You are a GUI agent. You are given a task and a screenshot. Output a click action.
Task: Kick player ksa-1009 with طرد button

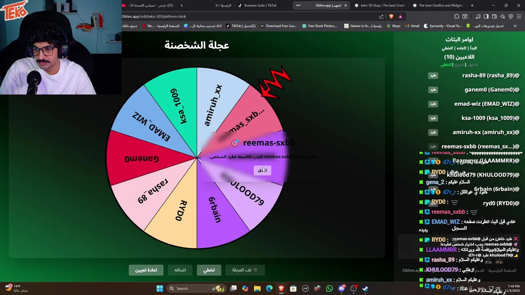point(433,118)
